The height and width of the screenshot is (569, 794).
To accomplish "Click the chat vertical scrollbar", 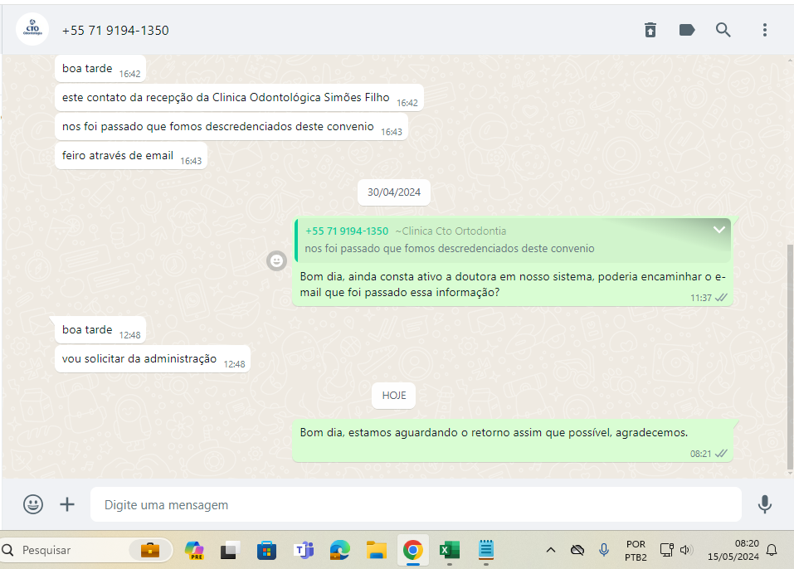I will 790,357.
